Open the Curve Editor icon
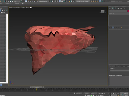This screenshot has height=96, width=129. [62, 1]
